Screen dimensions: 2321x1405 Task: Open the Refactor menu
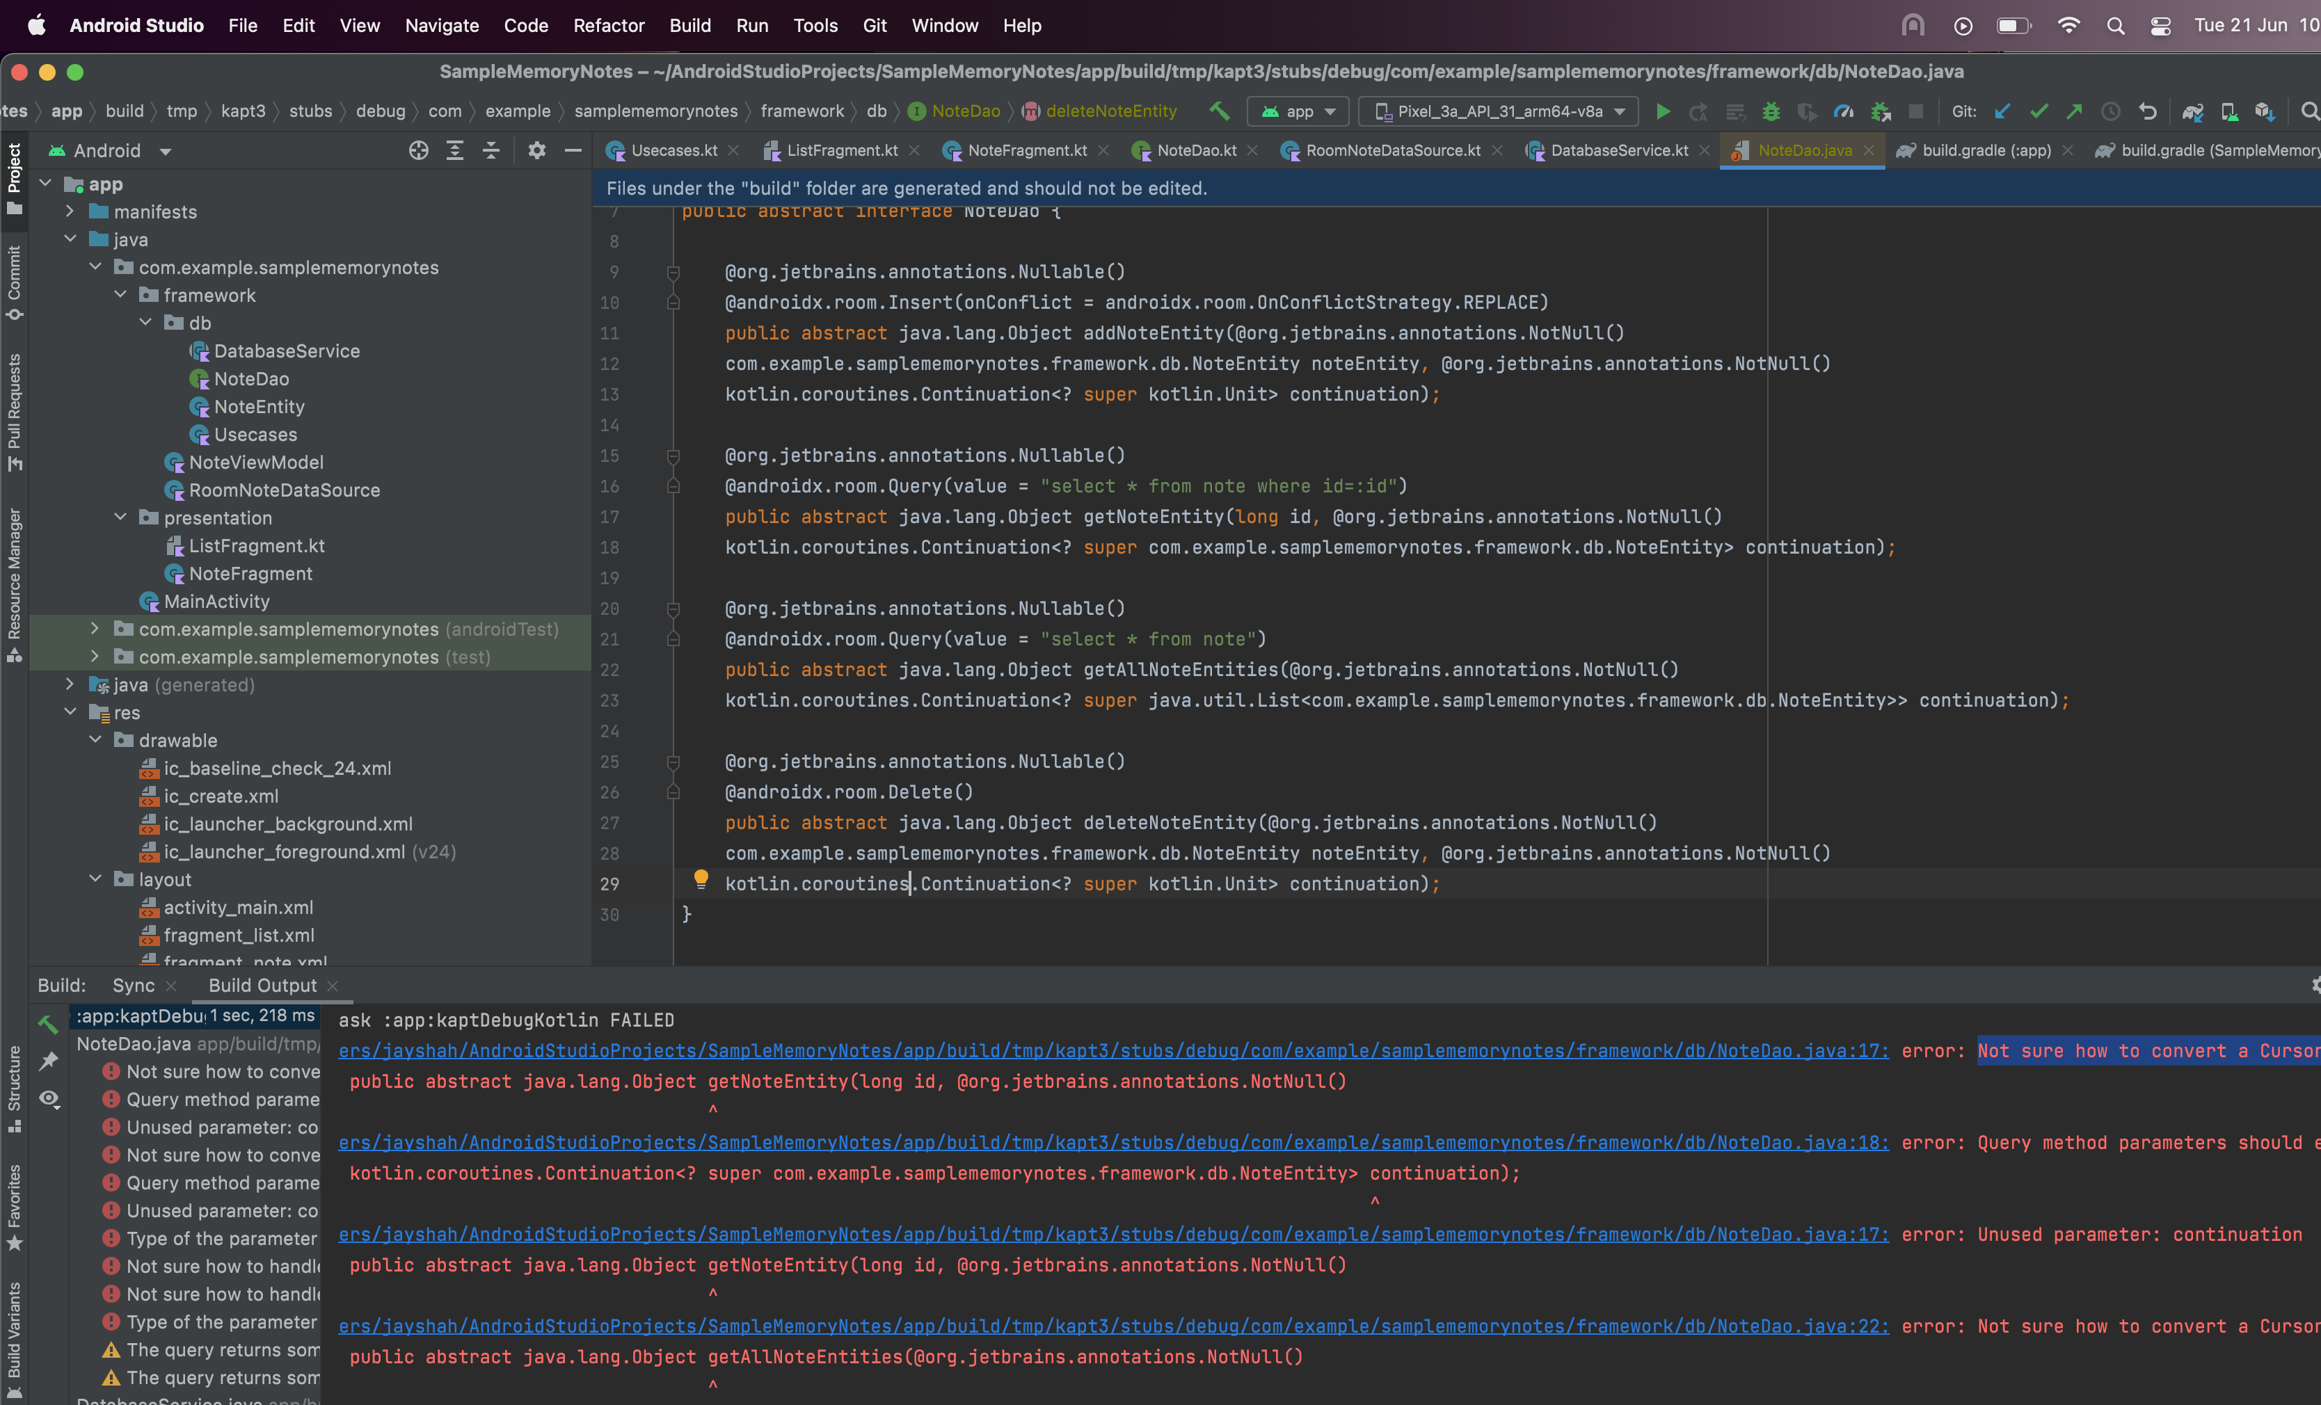pyautogui.click(x=609, y=26)
